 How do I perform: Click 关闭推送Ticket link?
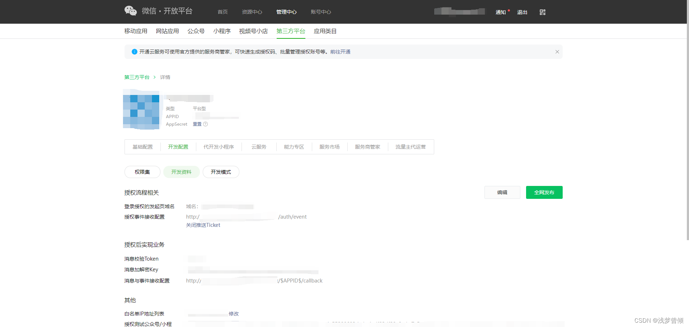[x=203, y=225]
